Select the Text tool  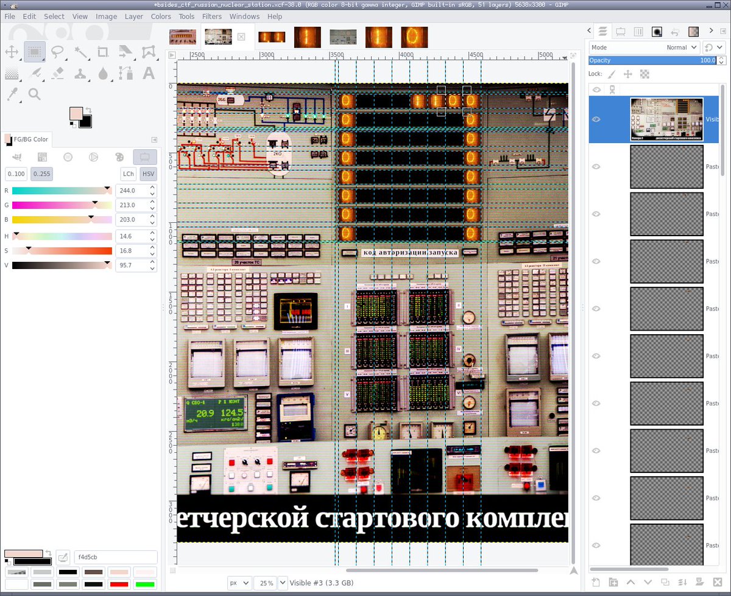tap(149, 74)
